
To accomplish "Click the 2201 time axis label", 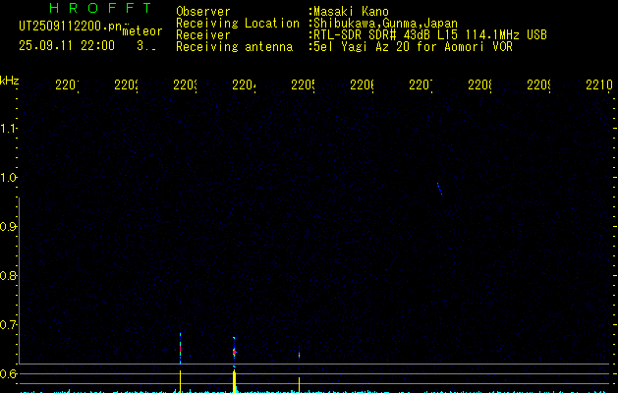I will point(67,84).
